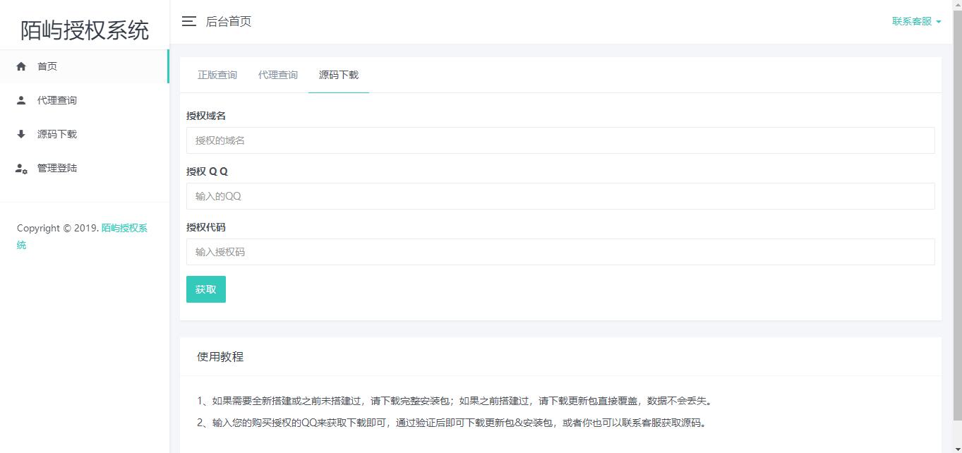
Task: Click the 后台首页 header title
Action: tap(229, 21)
